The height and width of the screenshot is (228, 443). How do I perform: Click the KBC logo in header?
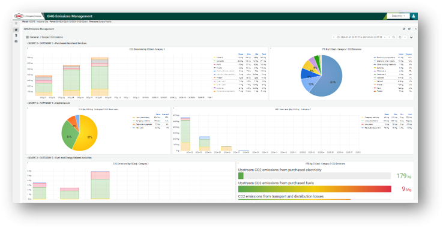point(19,16)
